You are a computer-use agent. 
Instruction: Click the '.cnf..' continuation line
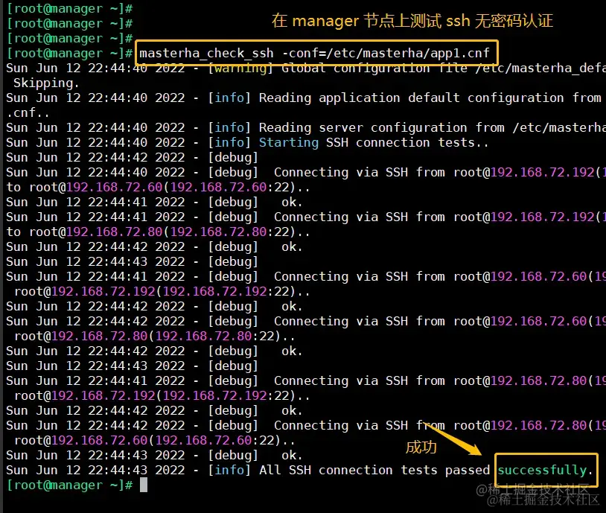tap(28, 112)
